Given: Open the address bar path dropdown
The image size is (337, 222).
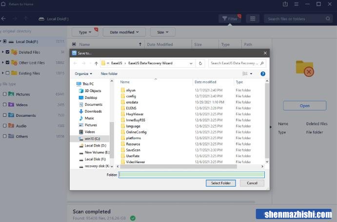Looking at the screenshot, I should pos(191,63).
